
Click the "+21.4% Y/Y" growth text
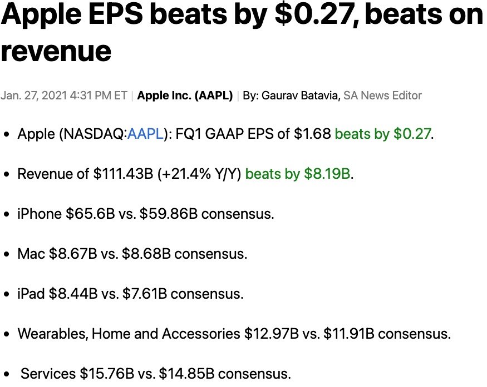click(x=199, y=174)
